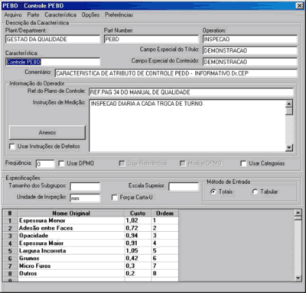Click defects table scrollbar up arrow
Screen dimensions: 306x293
[x=298, y=213]
